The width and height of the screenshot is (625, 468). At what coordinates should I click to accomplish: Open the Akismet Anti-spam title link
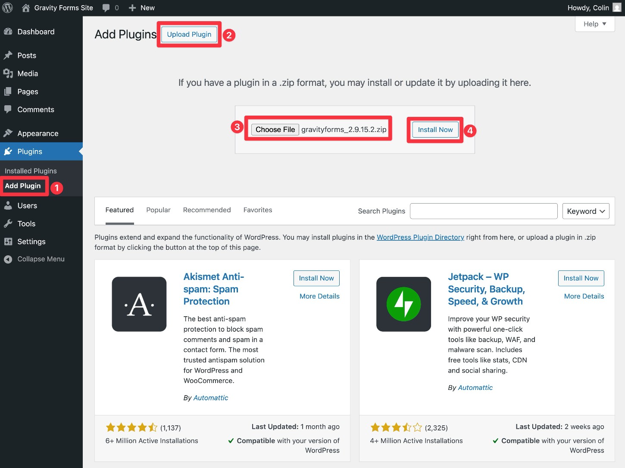(214, 289)
